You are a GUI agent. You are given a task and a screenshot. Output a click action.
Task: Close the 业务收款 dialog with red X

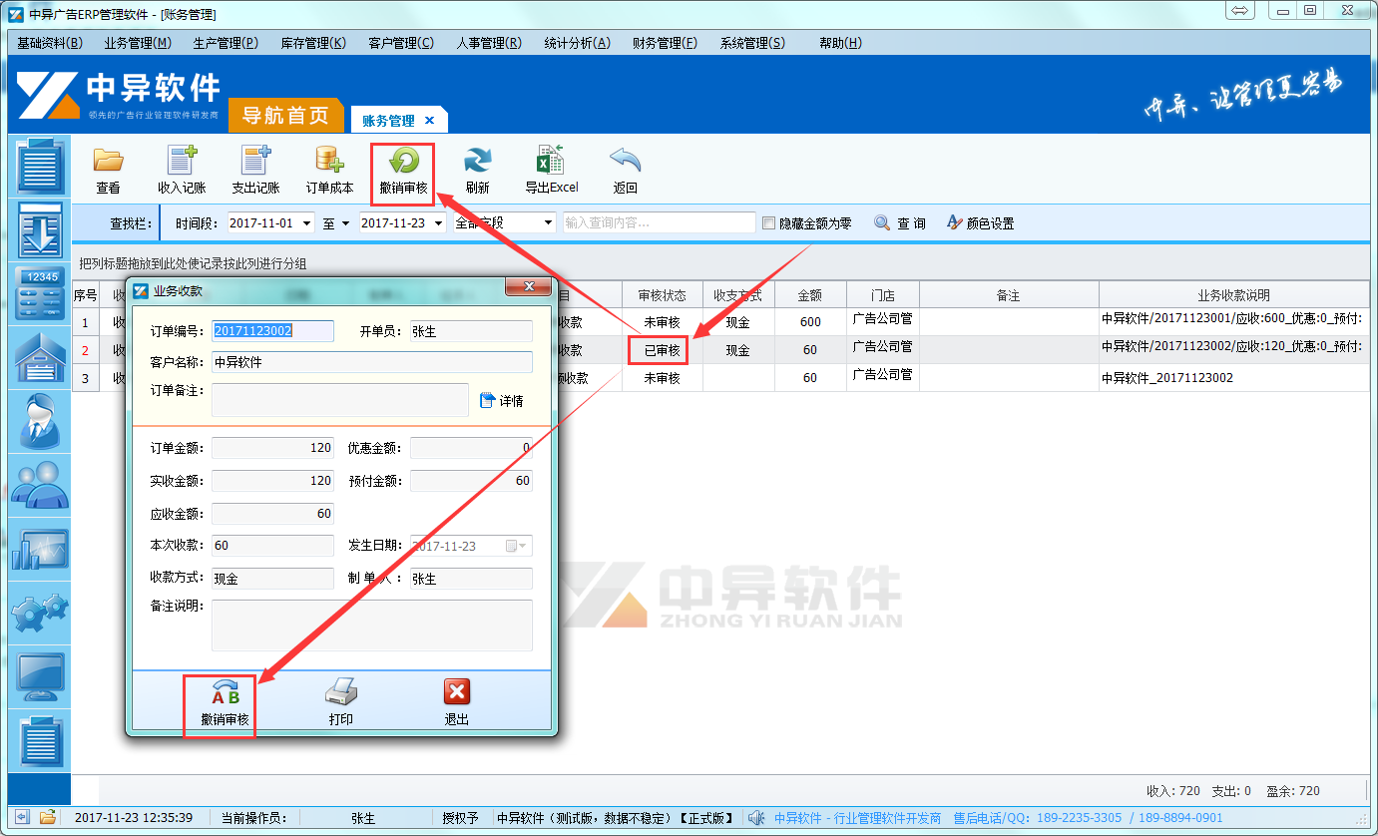[x=529, y=287]
